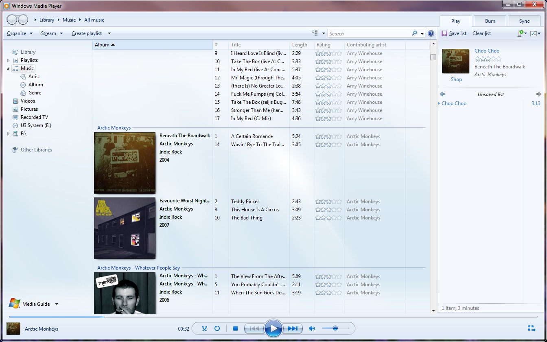
Task: Click in the Search box
Action: coord(369,33)
